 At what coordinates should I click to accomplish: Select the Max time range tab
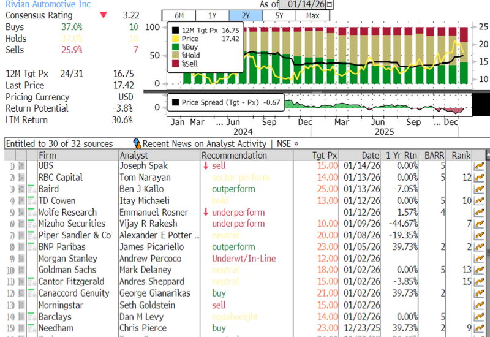[x=312, y=15]
